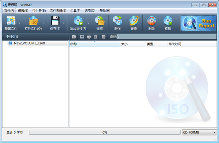
Task: Click the 总计 0 字节 status text
Action: [15, 132]
